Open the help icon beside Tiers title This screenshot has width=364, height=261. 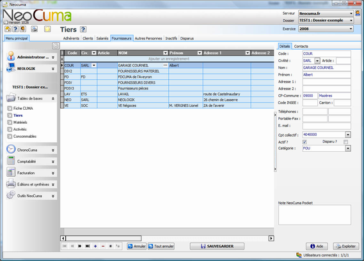tap(83, 29)
